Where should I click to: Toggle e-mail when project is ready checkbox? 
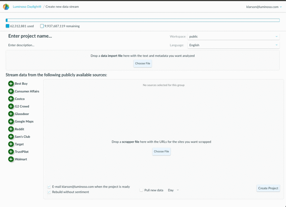[x=49, y=187]
